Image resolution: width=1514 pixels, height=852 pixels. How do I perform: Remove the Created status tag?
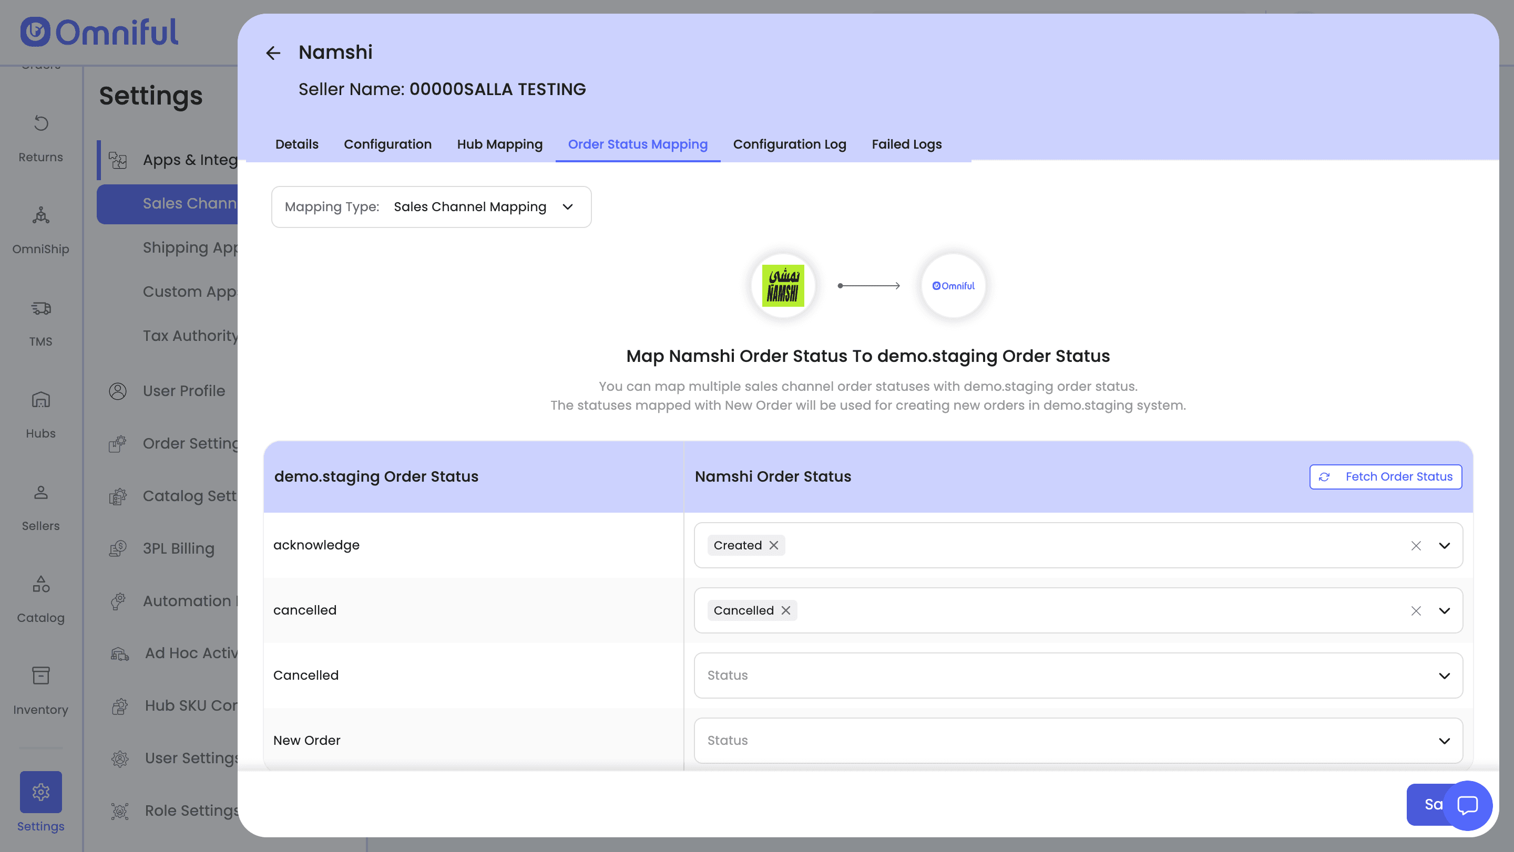pos(773,545)
